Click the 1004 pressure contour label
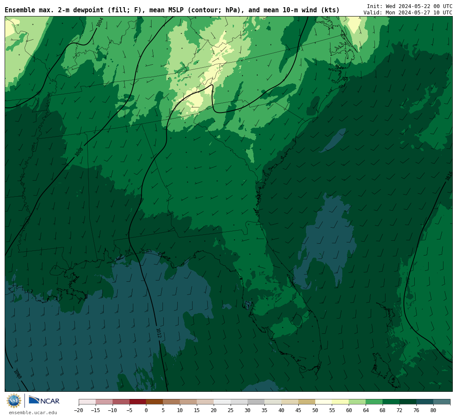The image size is (457, 418). point(100,22)
